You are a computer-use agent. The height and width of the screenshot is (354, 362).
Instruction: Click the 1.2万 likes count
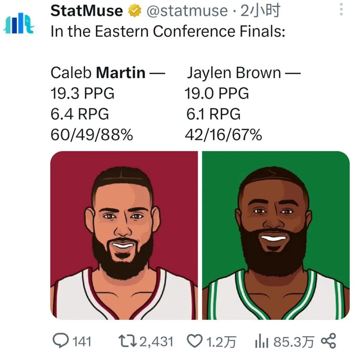pyautogui.click(x=220, y=342)
